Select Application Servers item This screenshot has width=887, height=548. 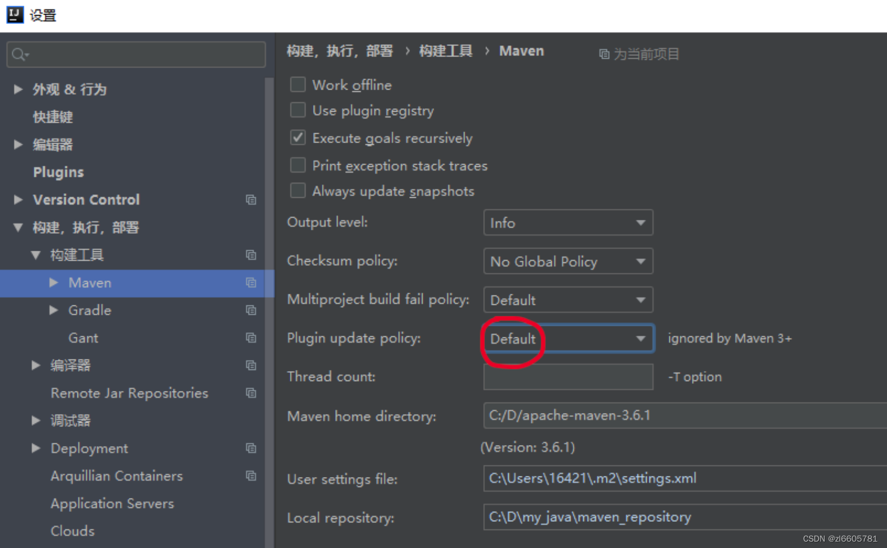click(x=112, y=504)
